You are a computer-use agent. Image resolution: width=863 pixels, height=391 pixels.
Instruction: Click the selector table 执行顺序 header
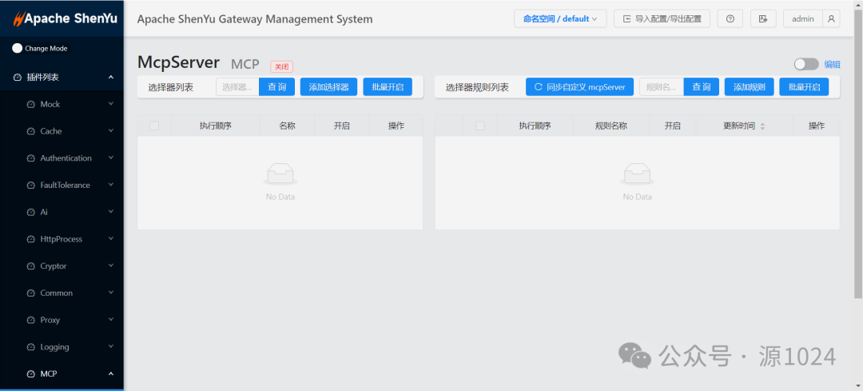(x=216, y=126)
